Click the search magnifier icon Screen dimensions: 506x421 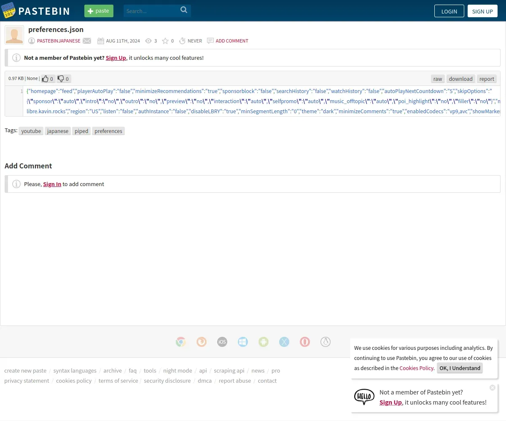[x=184, y=10]
